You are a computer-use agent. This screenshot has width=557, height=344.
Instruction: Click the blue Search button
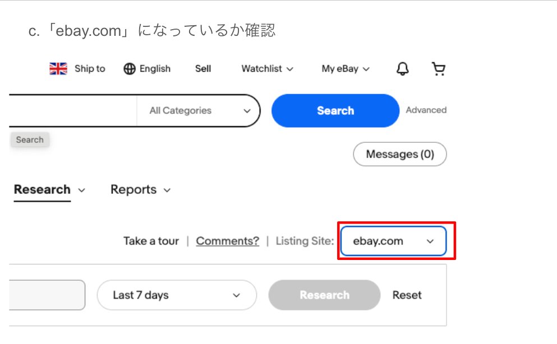(x=335, y=111)
